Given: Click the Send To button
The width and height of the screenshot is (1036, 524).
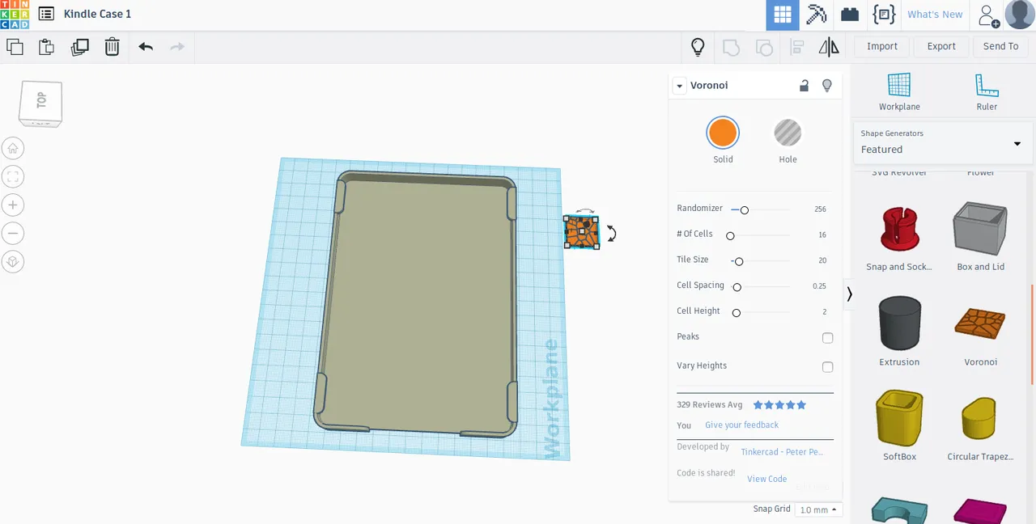Looking at the screenshot, I should [x=1001, y=47].
